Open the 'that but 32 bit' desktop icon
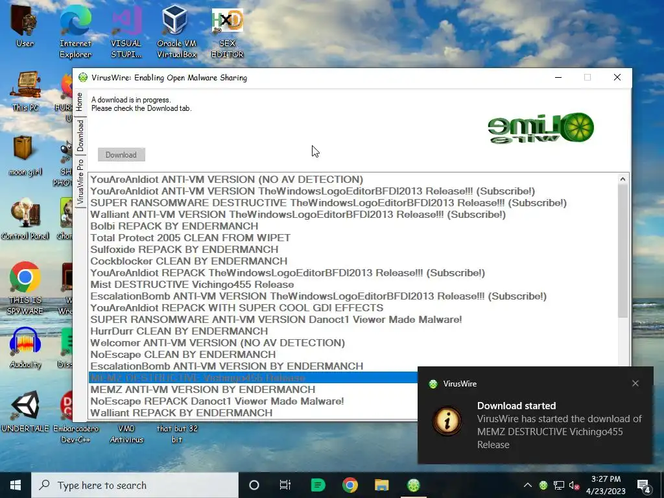 point(177,434)
